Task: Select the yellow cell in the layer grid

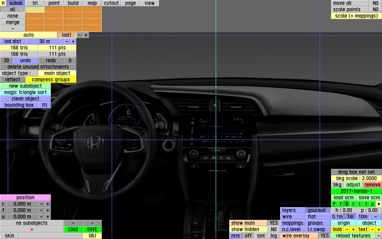Action: tap(35, 10)
